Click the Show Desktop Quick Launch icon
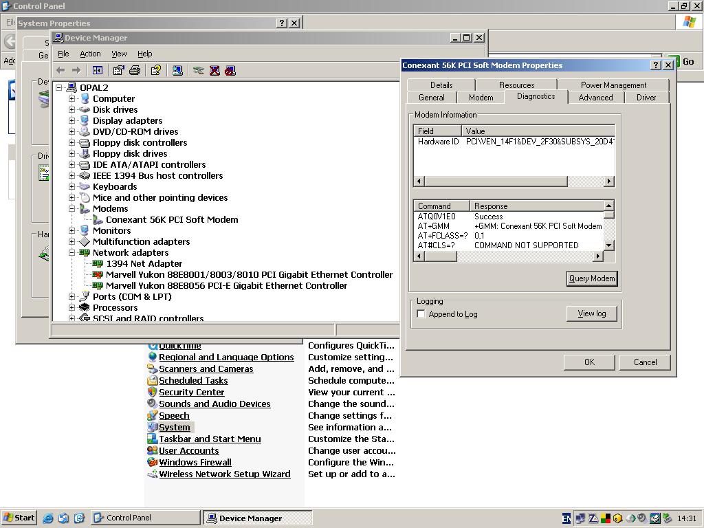The image size is (704, 528). pos(64,518)
